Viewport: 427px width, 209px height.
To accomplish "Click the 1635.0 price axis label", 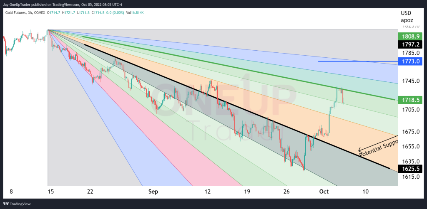I will click(410, 161).
